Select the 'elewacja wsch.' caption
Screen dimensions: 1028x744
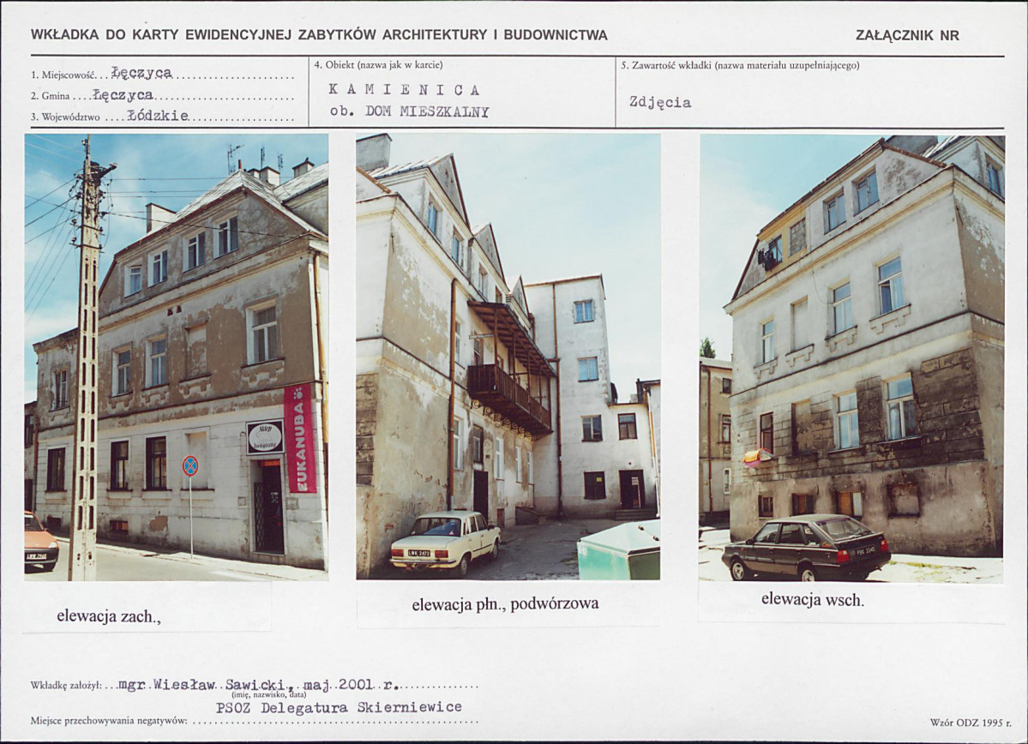pos(812,599)
